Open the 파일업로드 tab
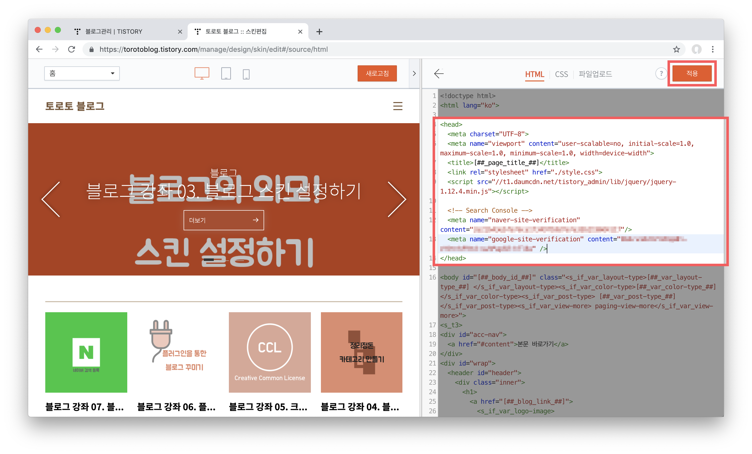 [595, 74]
